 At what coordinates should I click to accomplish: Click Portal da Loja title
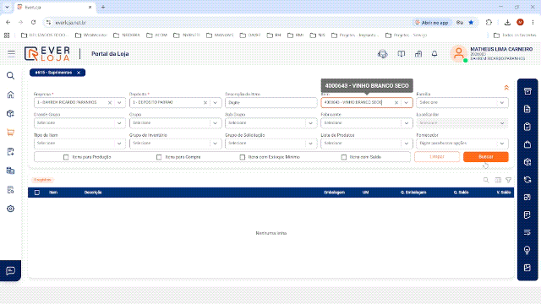(110, 54)
